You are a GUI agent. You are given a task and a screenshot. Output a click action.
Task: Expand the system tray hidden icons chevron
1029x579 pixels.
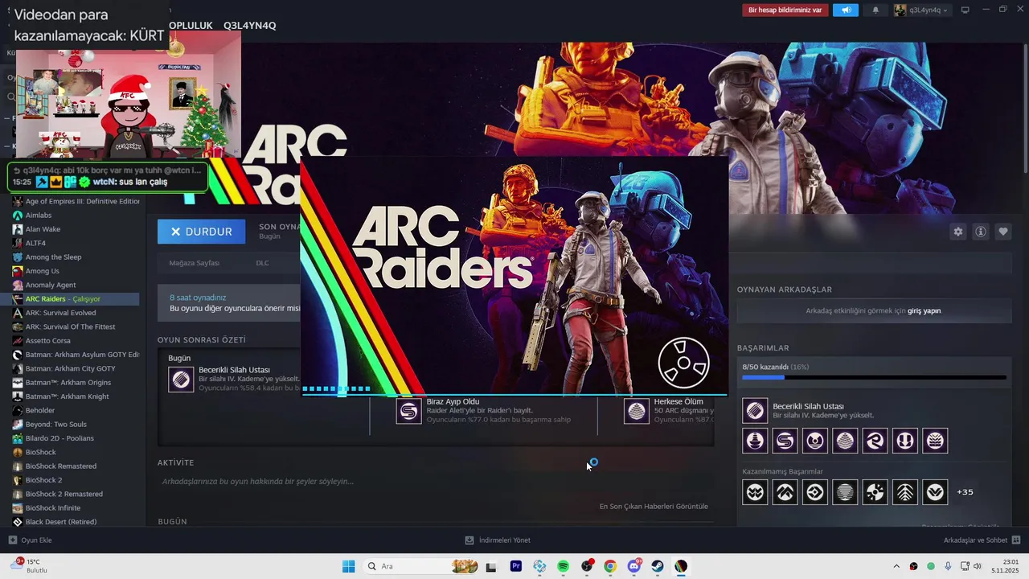tap(897, 566)
